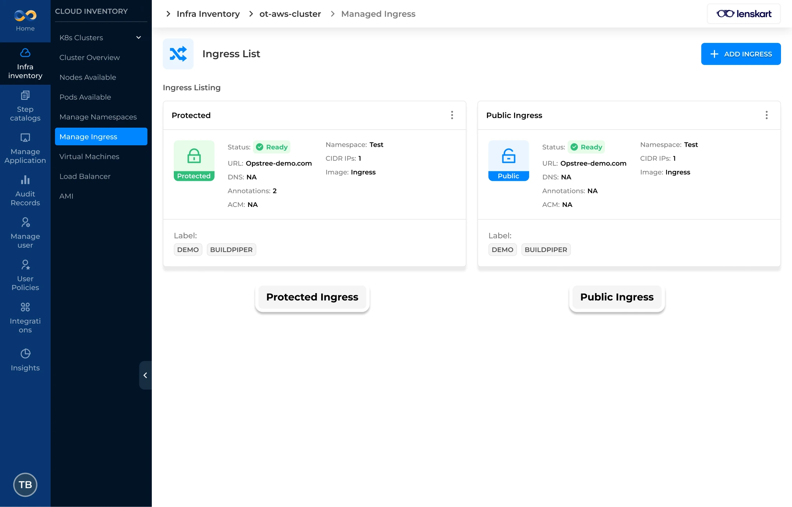
Task: Open Insights pie chart icon
Action: (x=25, y=354)
